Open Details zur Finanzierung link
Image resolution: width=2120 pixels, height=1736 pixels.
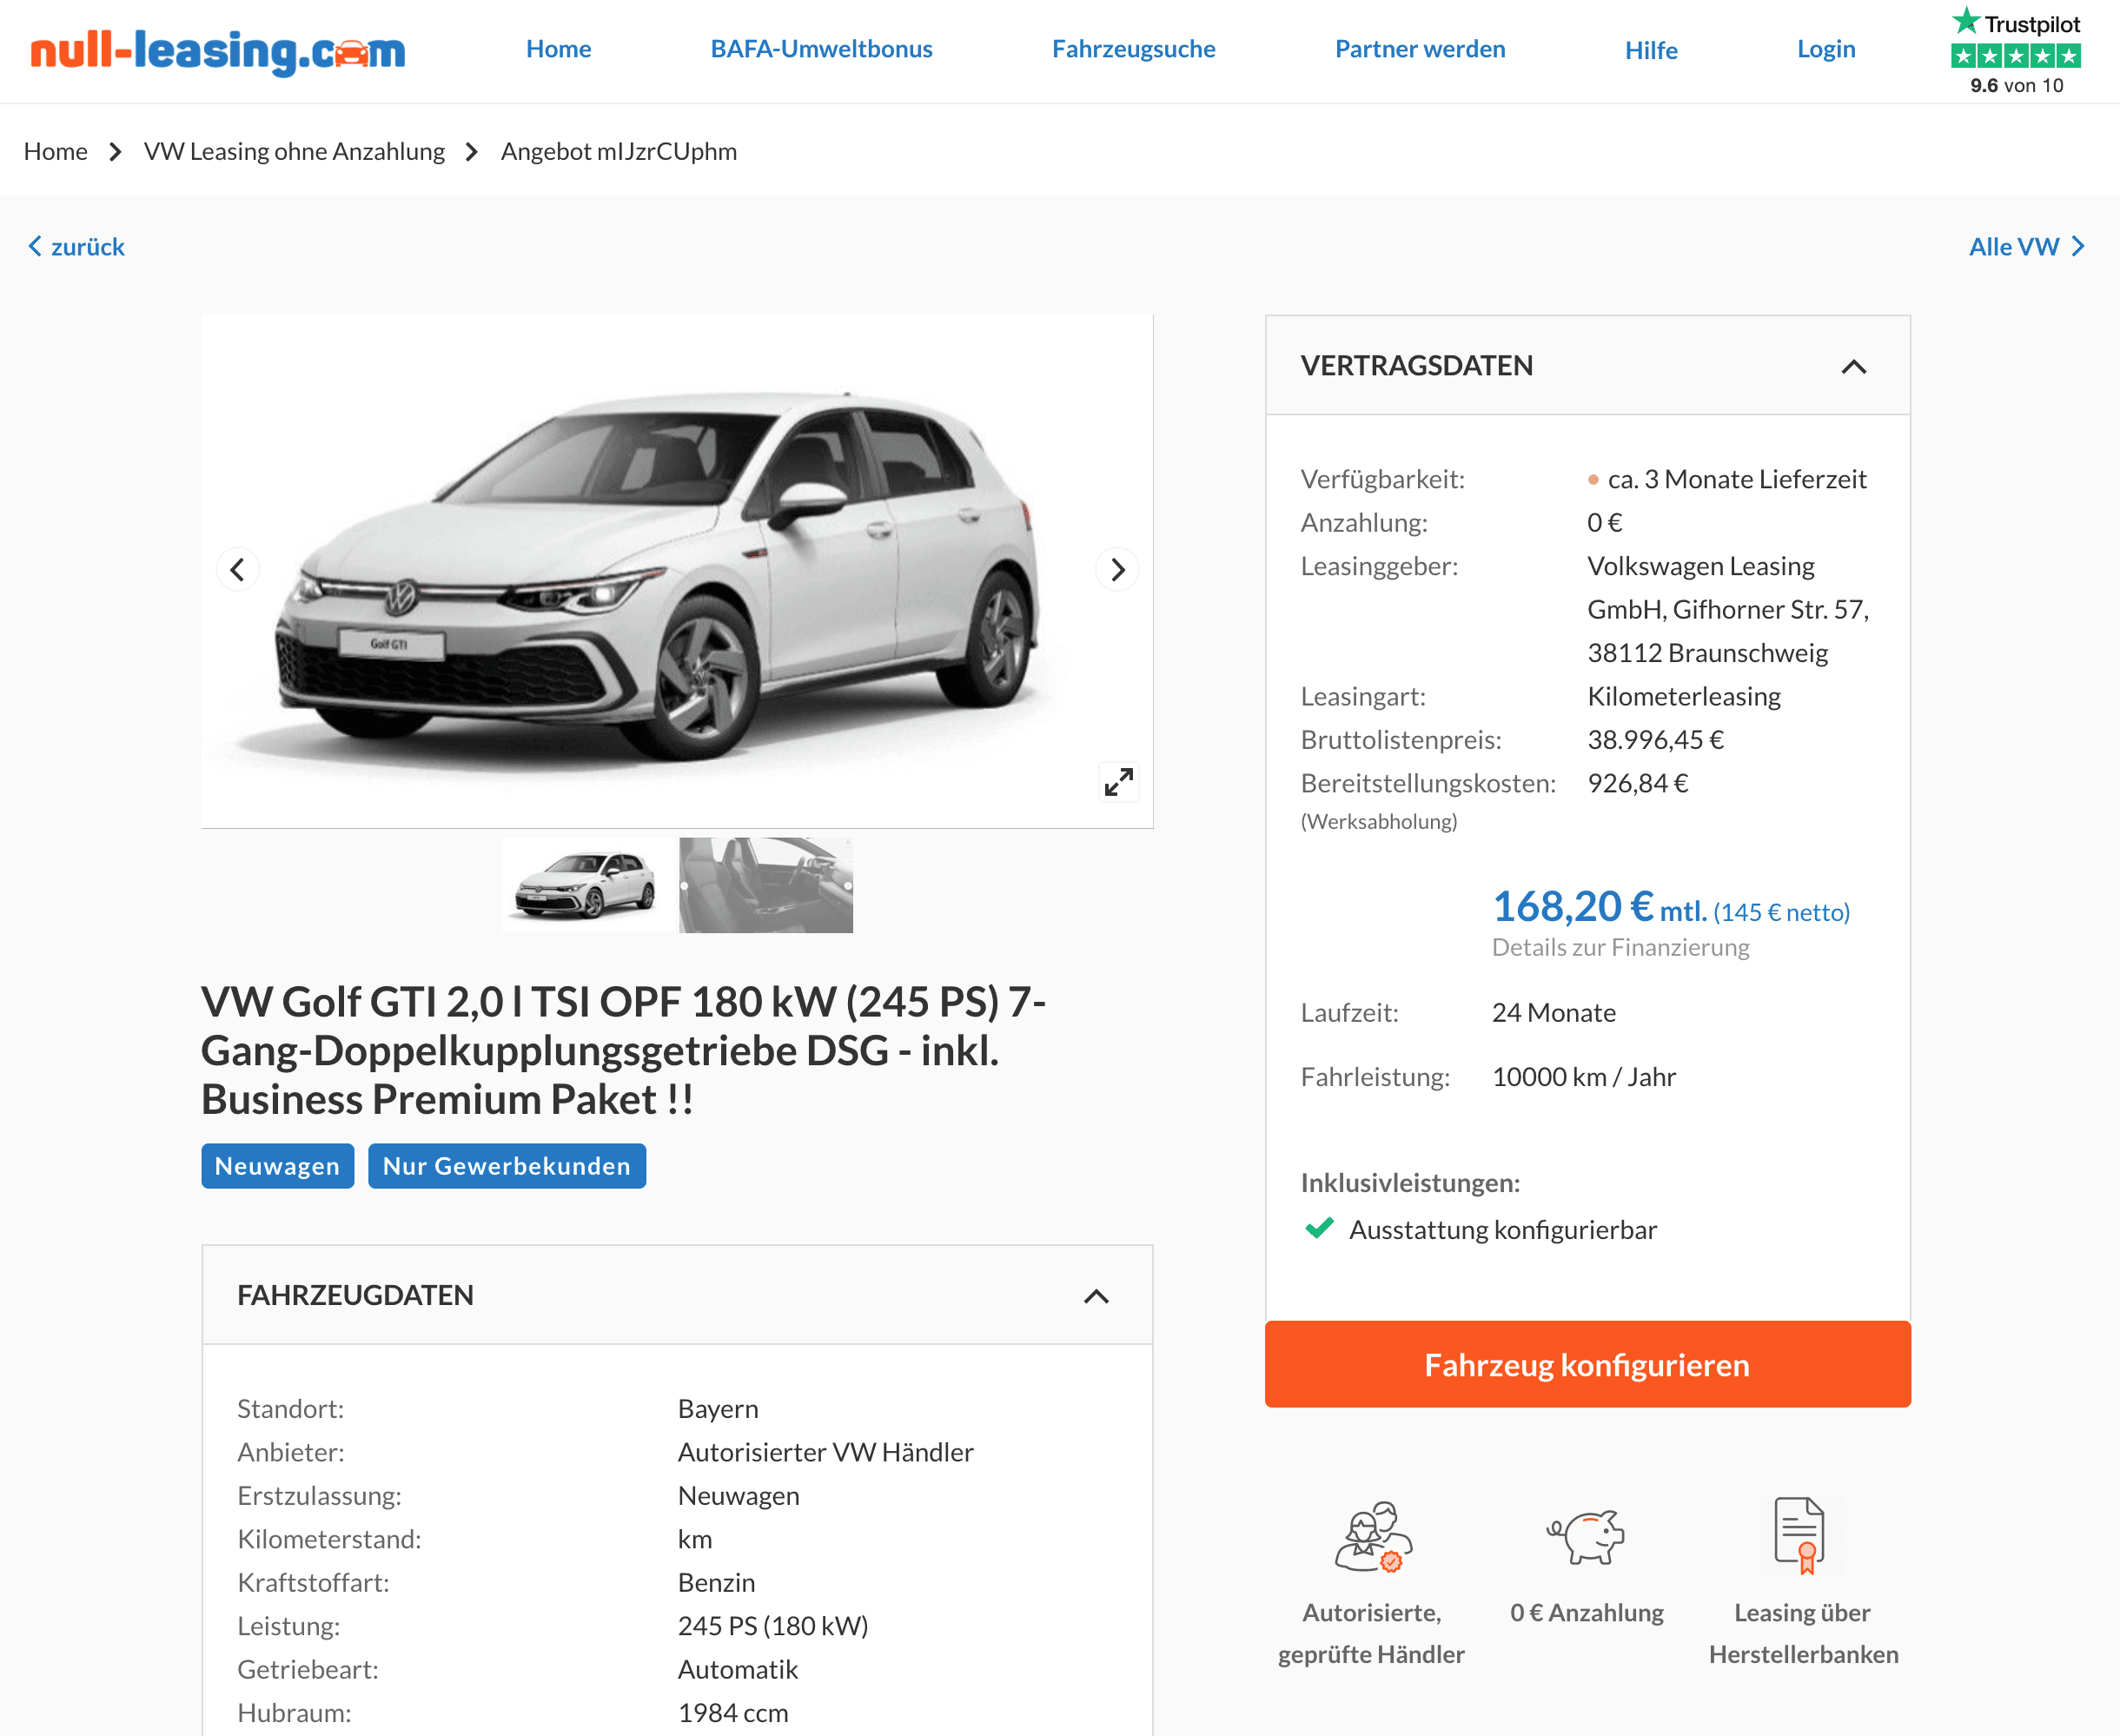1620,947
